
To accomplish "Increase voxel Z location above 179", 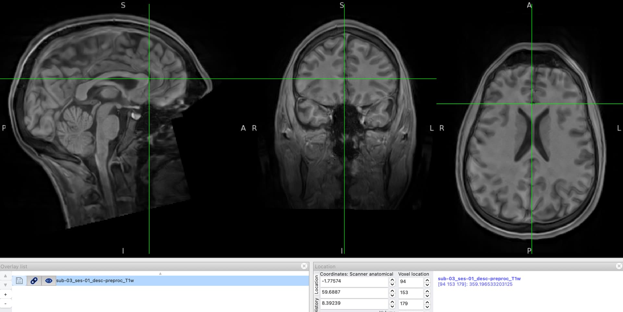I will click(427, 302).
